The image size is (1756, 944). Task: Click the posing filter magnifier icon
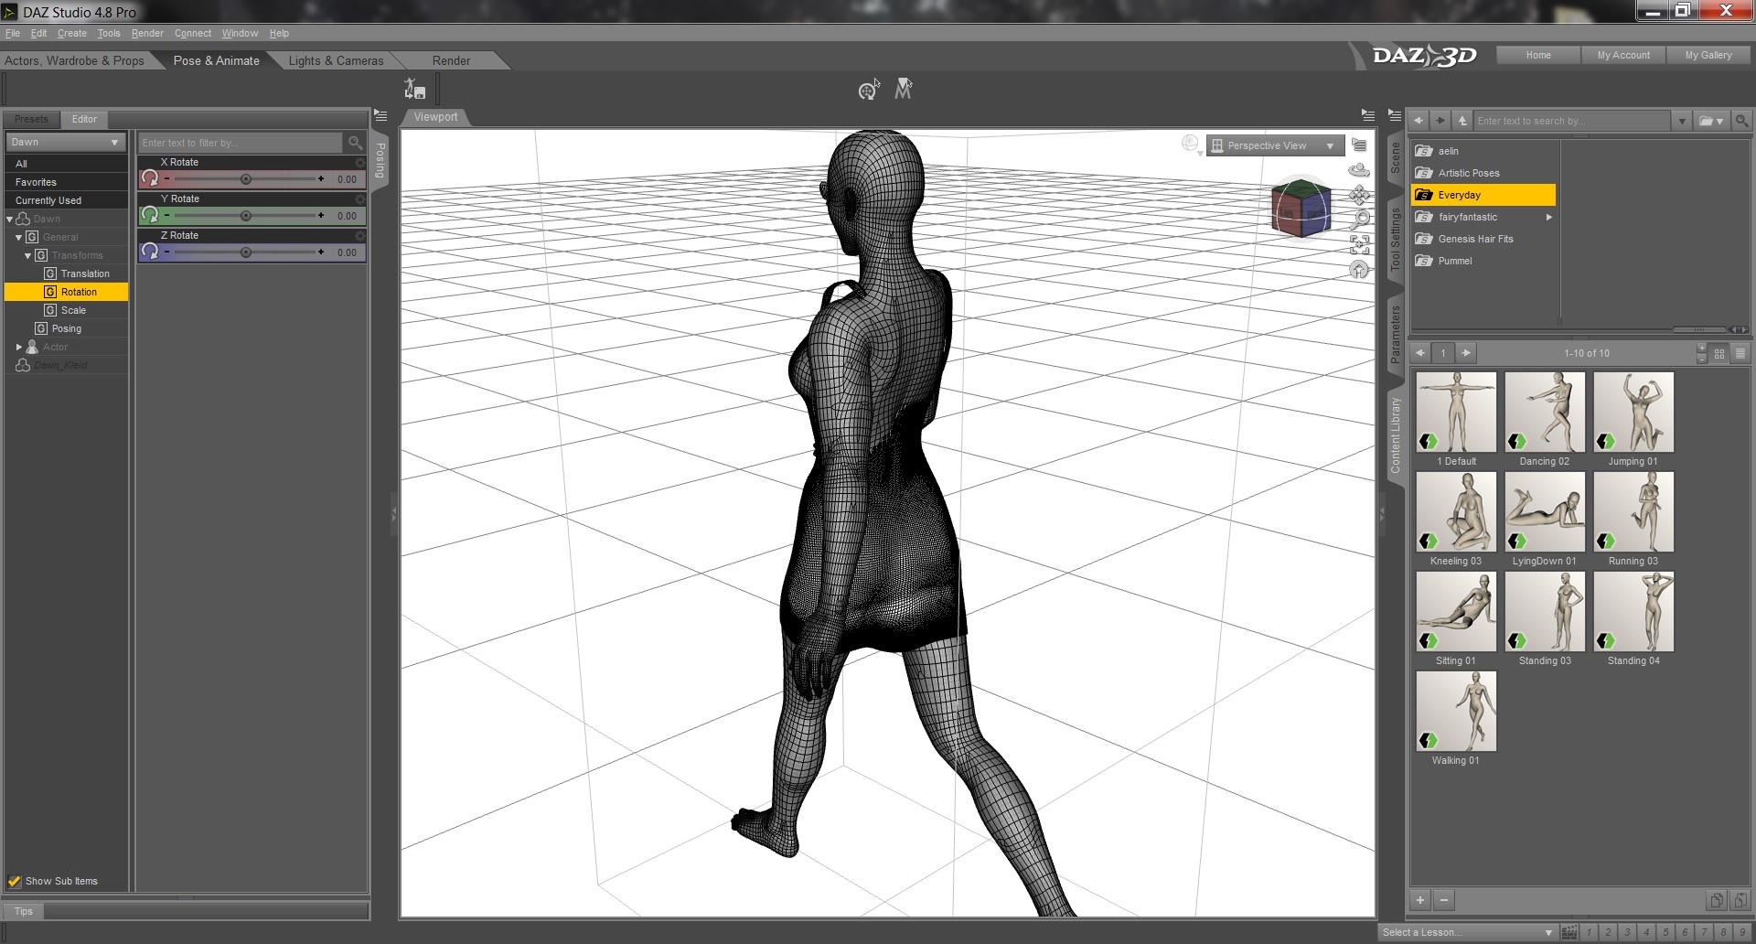[x=356, y=143]
